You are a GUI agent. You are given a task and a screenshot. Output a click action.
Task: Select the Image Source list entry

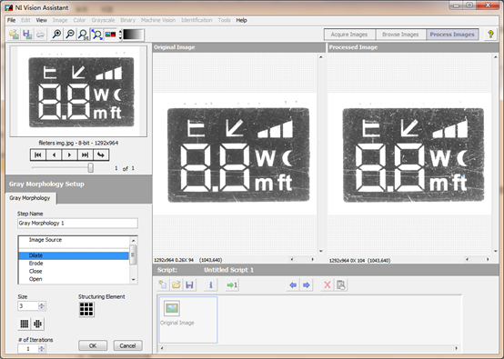[74, 240]
